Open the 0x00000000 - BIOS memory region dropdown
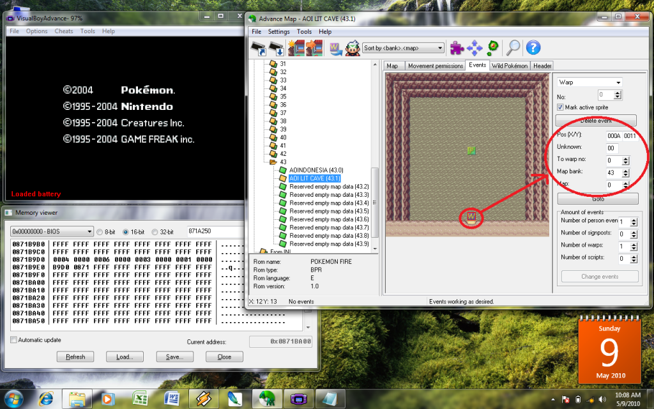Viewport: 654px width, 409px height. click(52, 231)
